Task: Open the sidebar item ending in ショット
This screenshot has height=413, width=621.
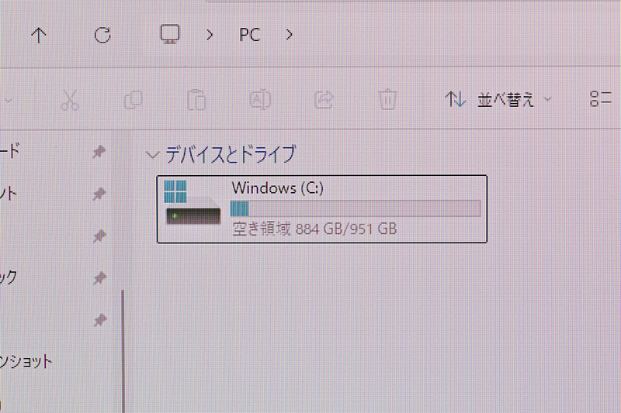Action: (26, 361)
